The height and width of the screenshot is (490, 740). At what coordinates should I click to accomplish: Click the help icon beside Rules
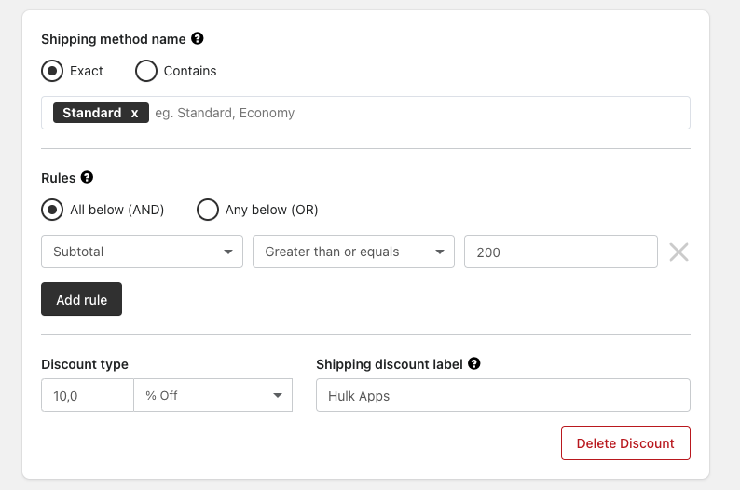tap(87, 177)
